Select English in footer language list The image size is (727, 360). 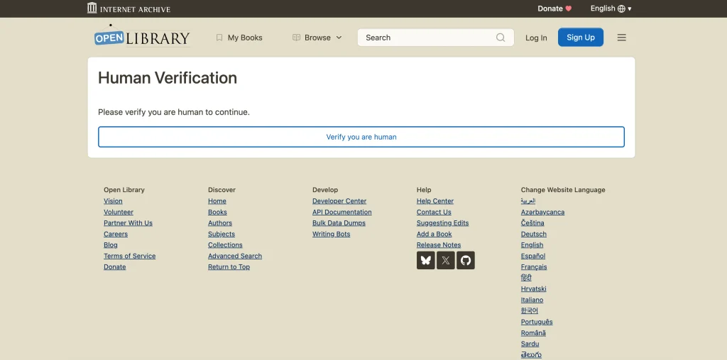(532, 244)
